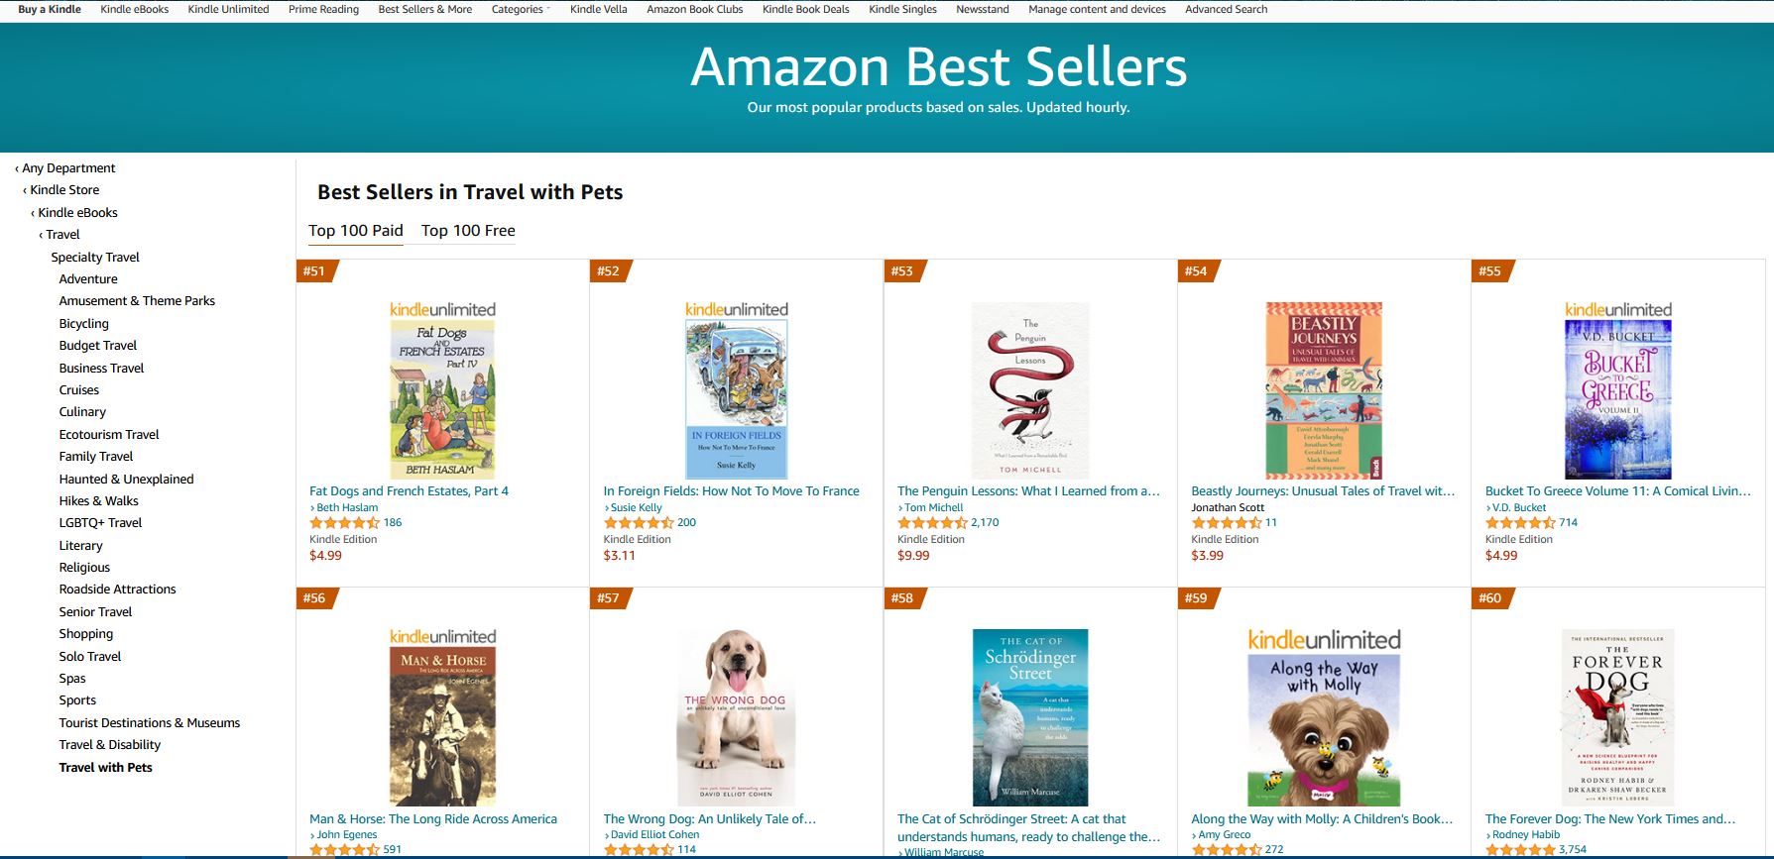Switch to the Top 100 Free tab

click(468, 231)
